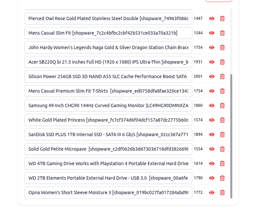Edit the Samsung 49-Inch CHG90 name field
Viewport: 260px width, 208px height.
click(108, 105)
